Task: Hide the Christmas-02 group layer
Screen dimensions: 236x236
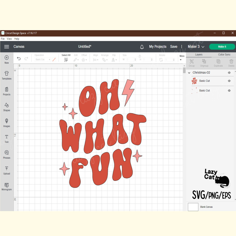Action: coord(229,73)
